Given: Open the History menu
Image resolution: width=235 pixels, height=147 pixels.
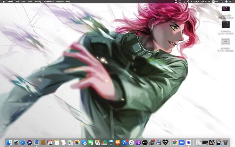Looking at the screenshot, I should pos(38,1).
